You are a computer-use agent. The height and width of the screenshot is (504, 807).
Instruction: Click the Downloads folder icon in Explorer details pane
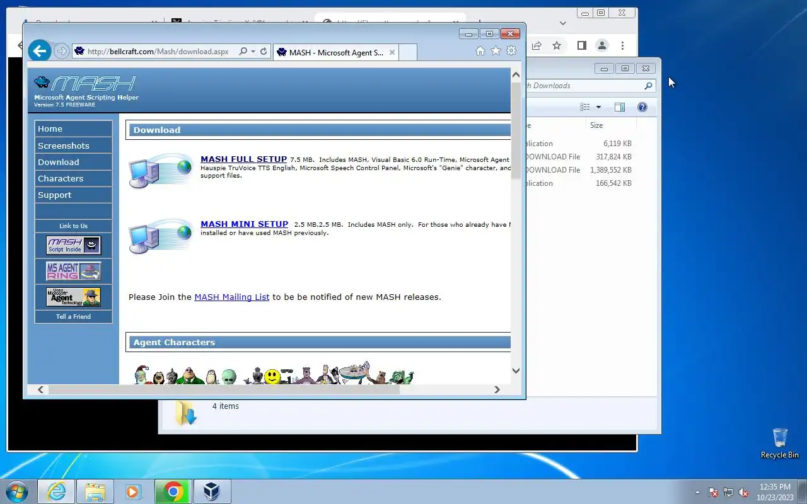coord(187,413)
